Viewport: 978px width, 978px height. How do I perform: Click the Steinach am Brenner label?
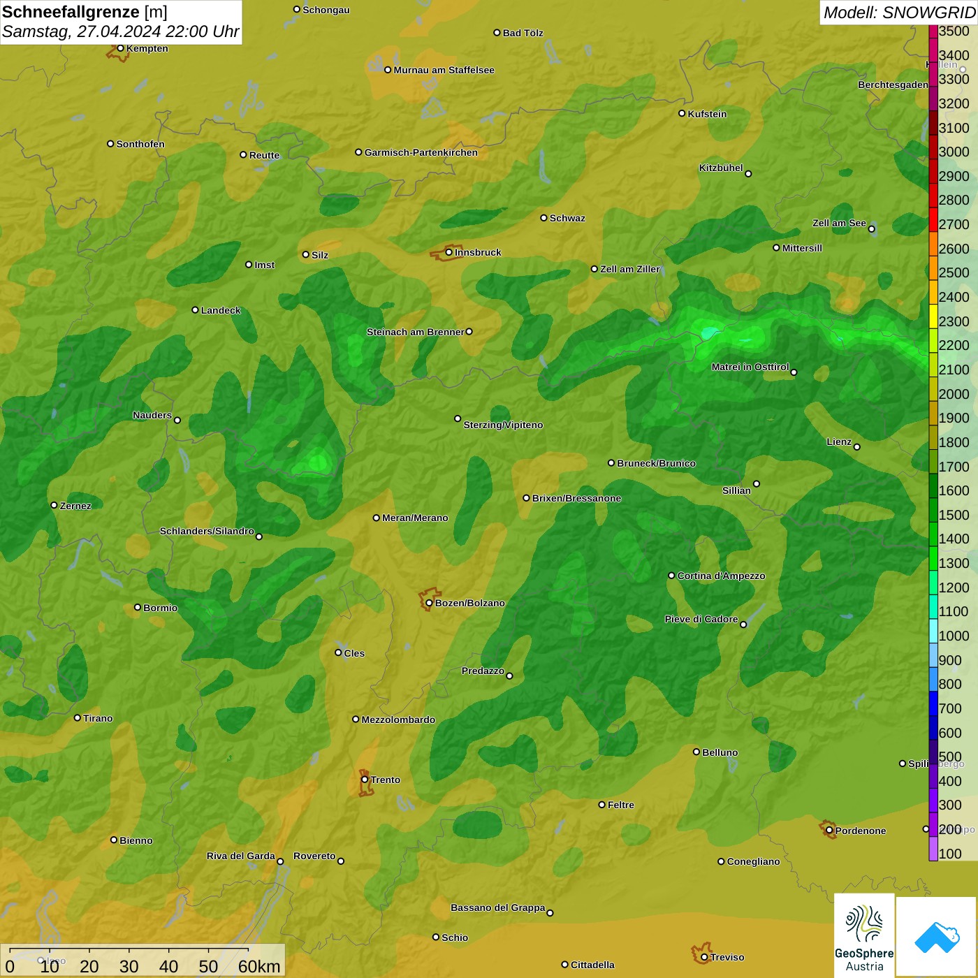click(x=415, y=332)
